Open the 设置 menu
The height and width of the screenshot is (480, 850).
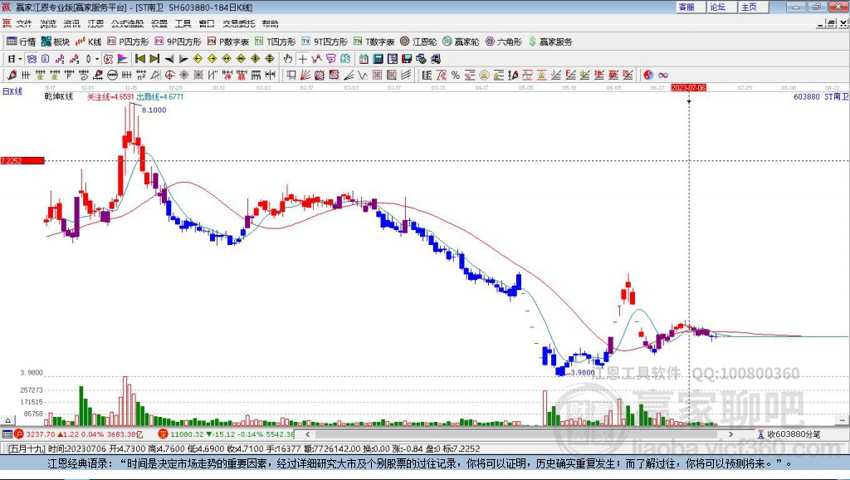[x=159, y=23]
